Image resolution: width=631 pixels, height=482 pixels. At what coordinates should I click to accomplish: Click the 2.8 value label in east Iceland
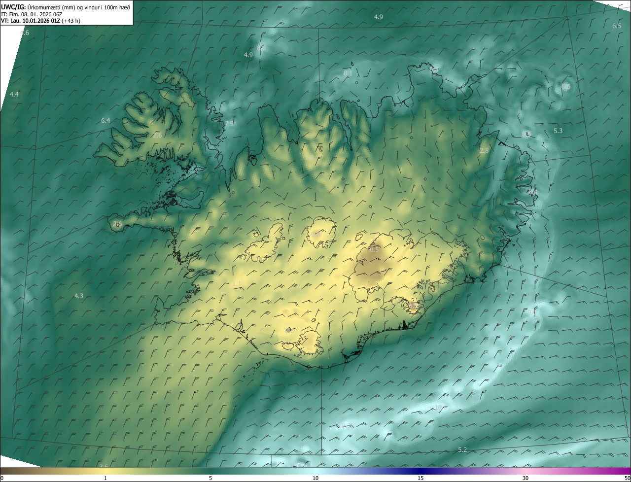(x=484, y=150)
